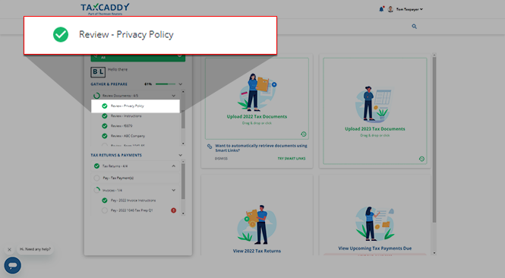Click the TaxCaddy logo
The image size is (505, 278).
click(105, 8)
